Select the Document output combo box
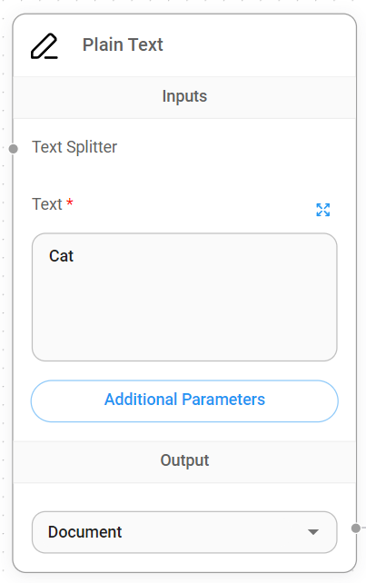 coord(184,532)
